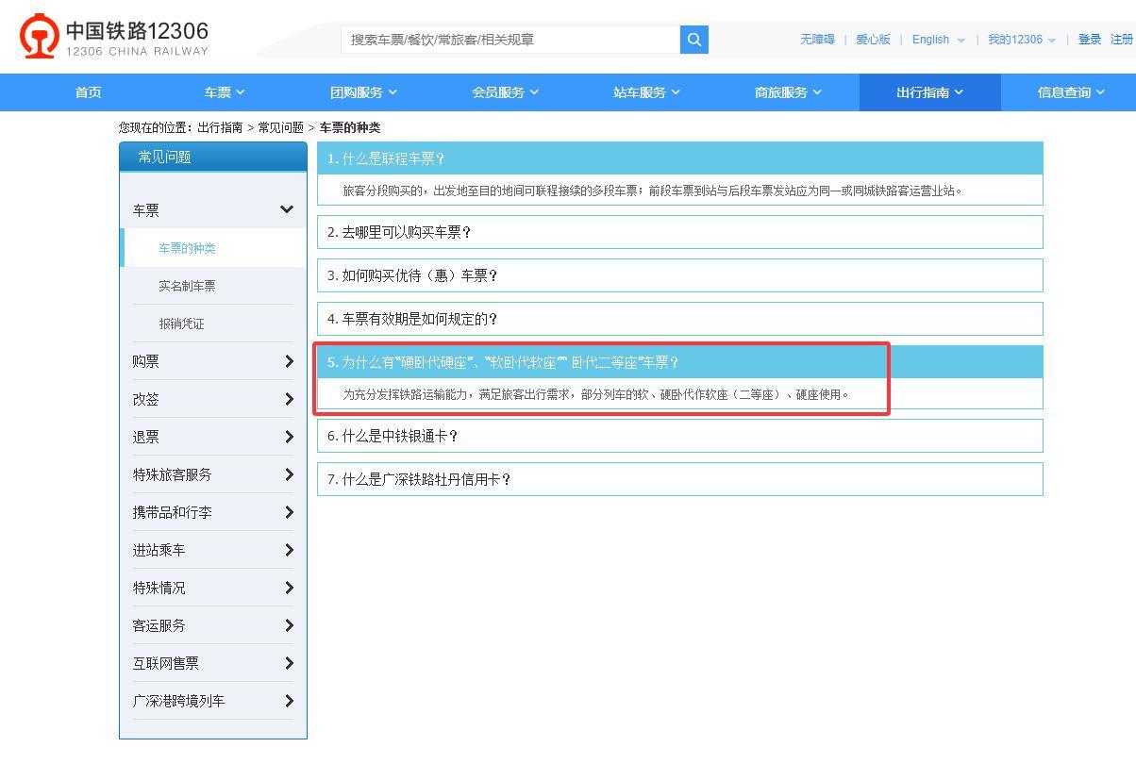1136x764 pixels.
Task: Select 实名制车票 in the sidebar
Action: 187,286
